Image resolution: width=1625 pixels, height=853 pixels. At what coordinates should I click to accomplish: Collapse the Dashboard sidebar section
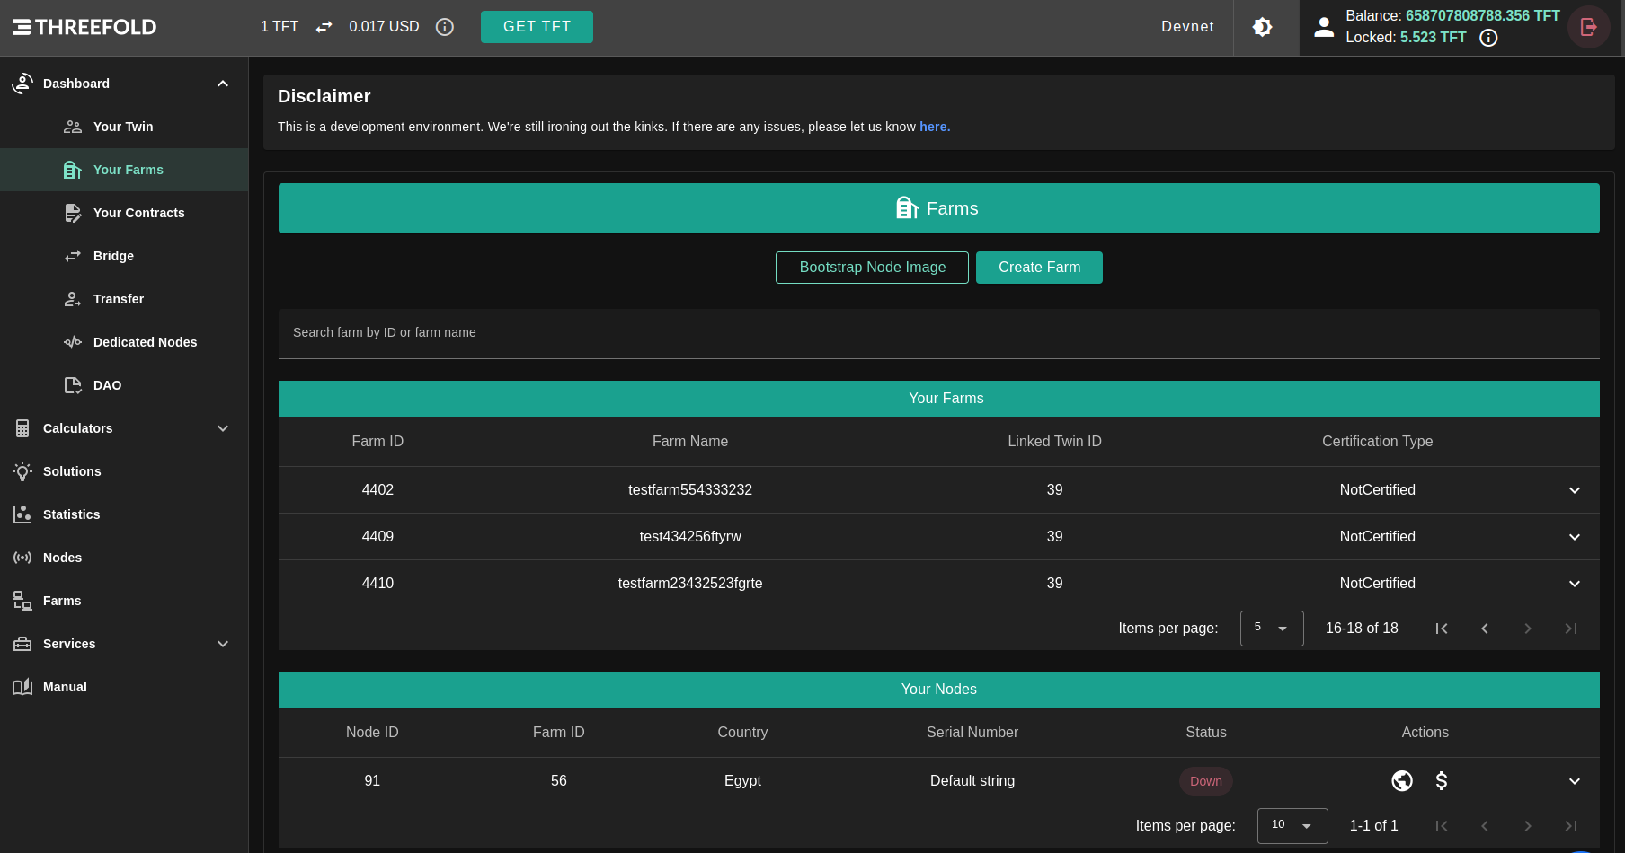(x=223, y=84)
